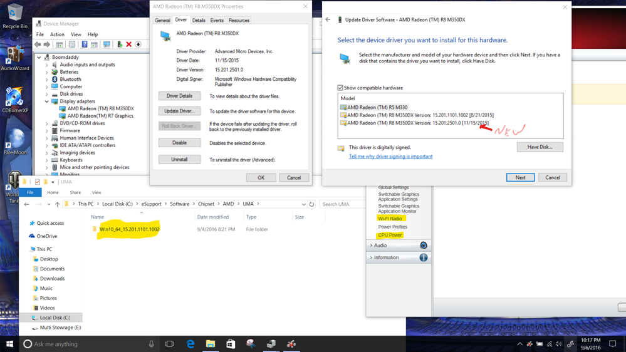The image size is (626, 352).
Task: Click back arrow in Update Driver Software wizard
Action: point(328,19)
